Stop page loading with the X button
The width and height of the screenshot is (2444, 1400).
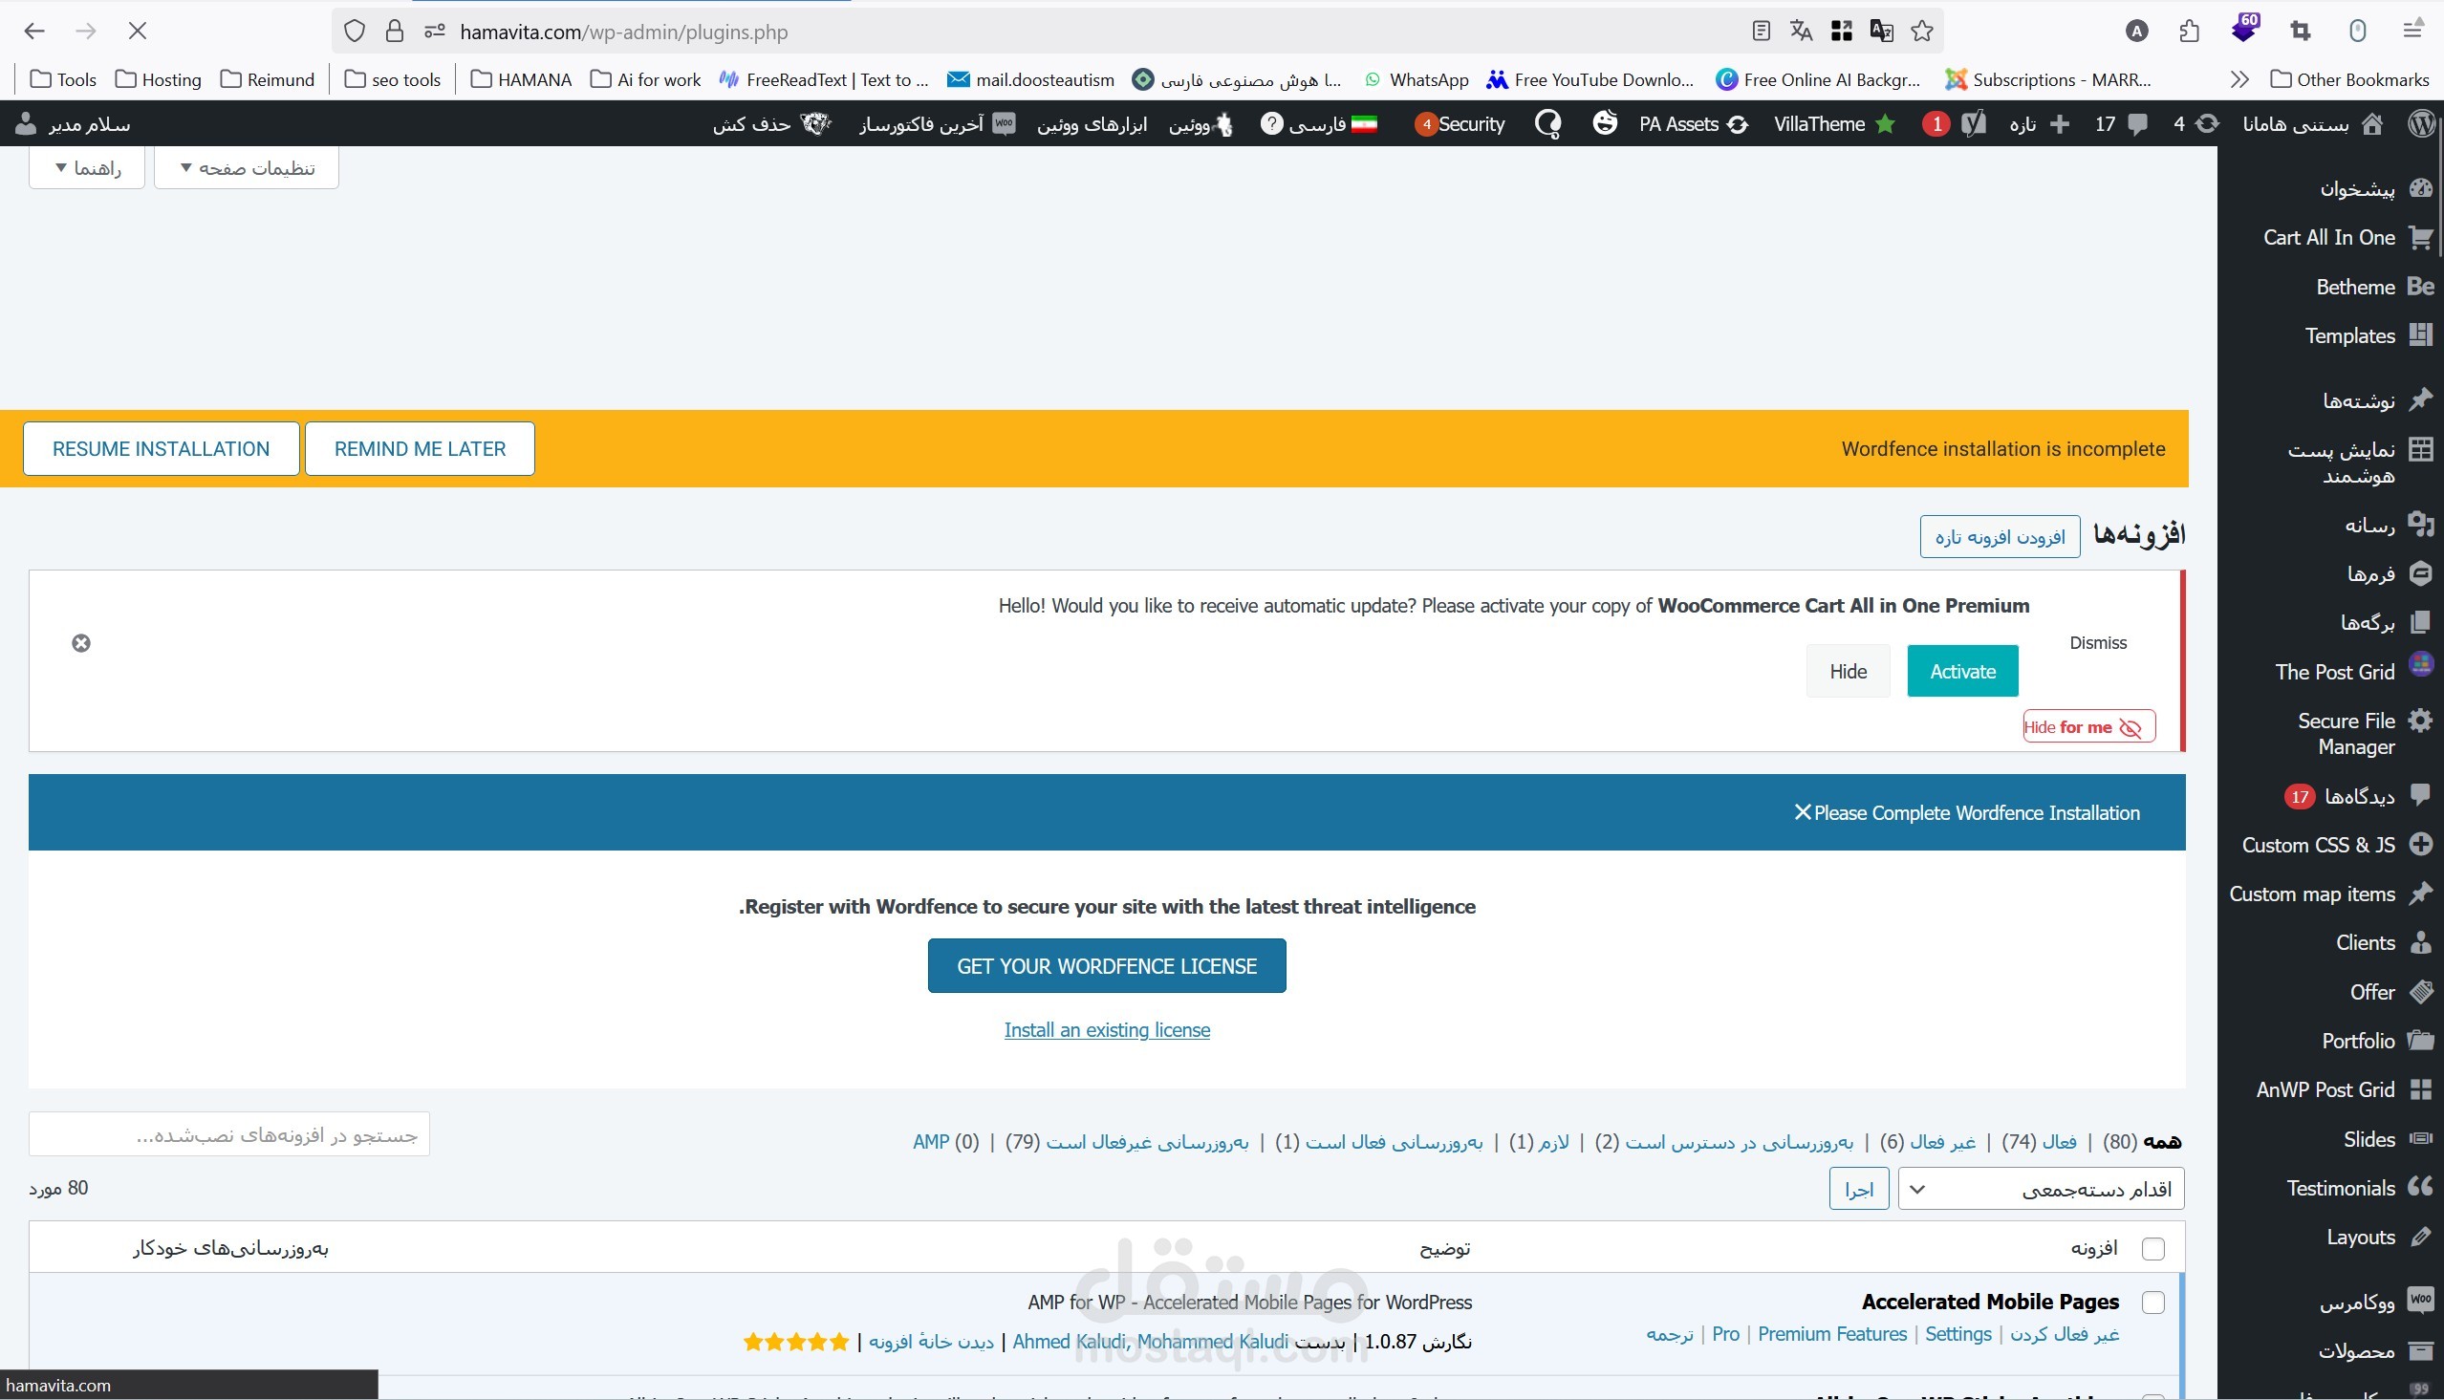point(138,32)
